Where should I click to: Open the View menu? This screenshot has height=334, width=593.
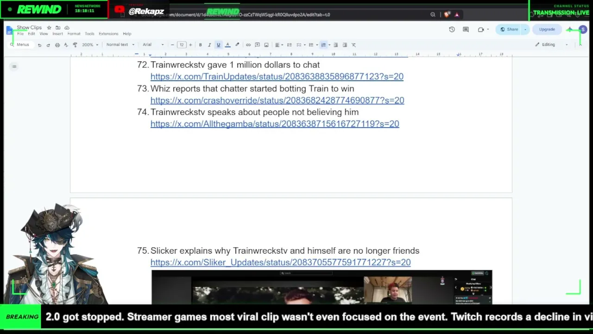click(x=44, y=34)
